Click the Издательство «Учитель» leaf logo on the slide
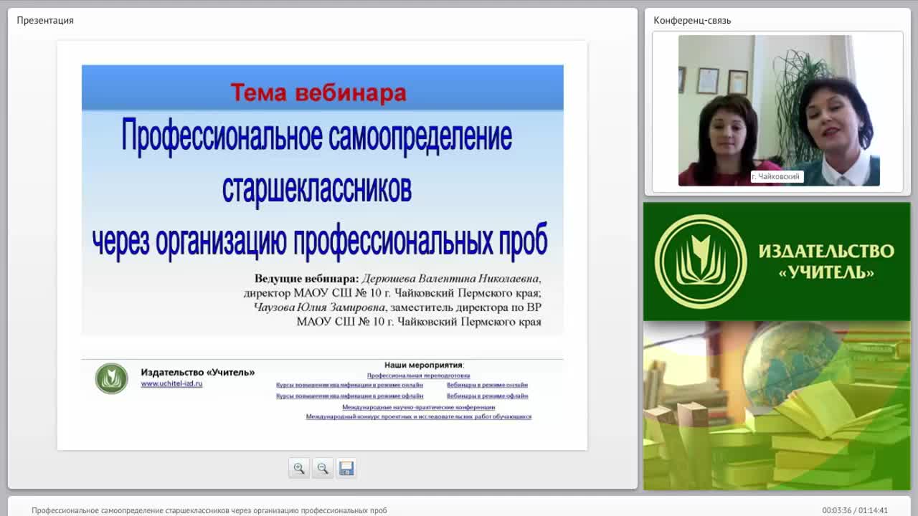Screen dimensions: 918x516 click(x=112, y=378)
